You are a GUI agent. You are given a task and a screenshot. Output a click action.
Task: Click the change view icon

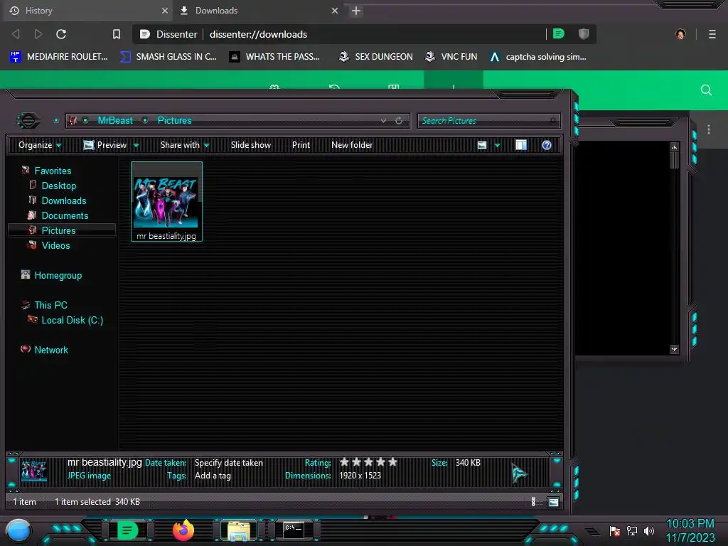click(482, 145)
